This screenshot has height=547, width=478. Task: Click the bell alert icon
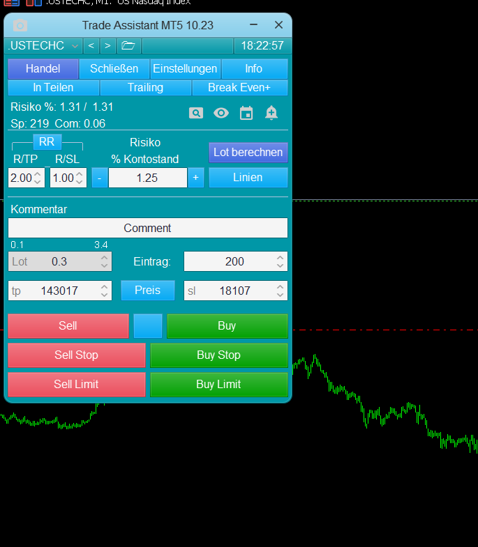pos(271,113)
